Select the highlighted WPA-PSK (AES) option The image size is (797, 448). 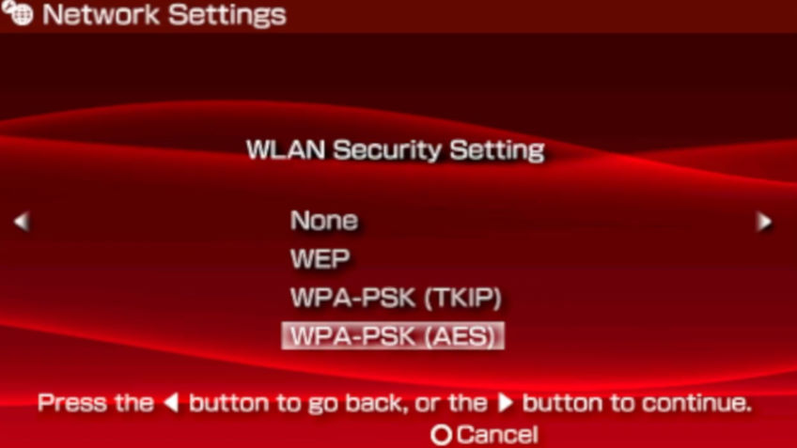[393, 336]
